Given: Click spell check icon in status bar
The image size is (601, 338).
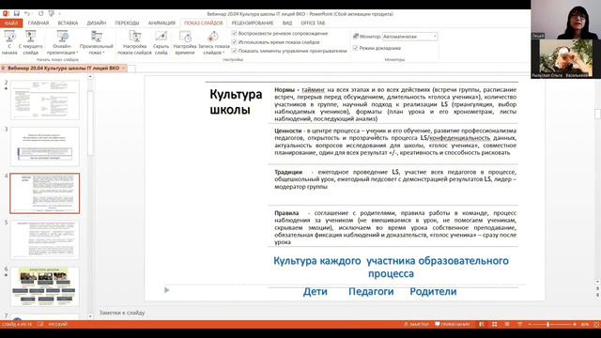Looking at the screenshot, I should (40, 324).
